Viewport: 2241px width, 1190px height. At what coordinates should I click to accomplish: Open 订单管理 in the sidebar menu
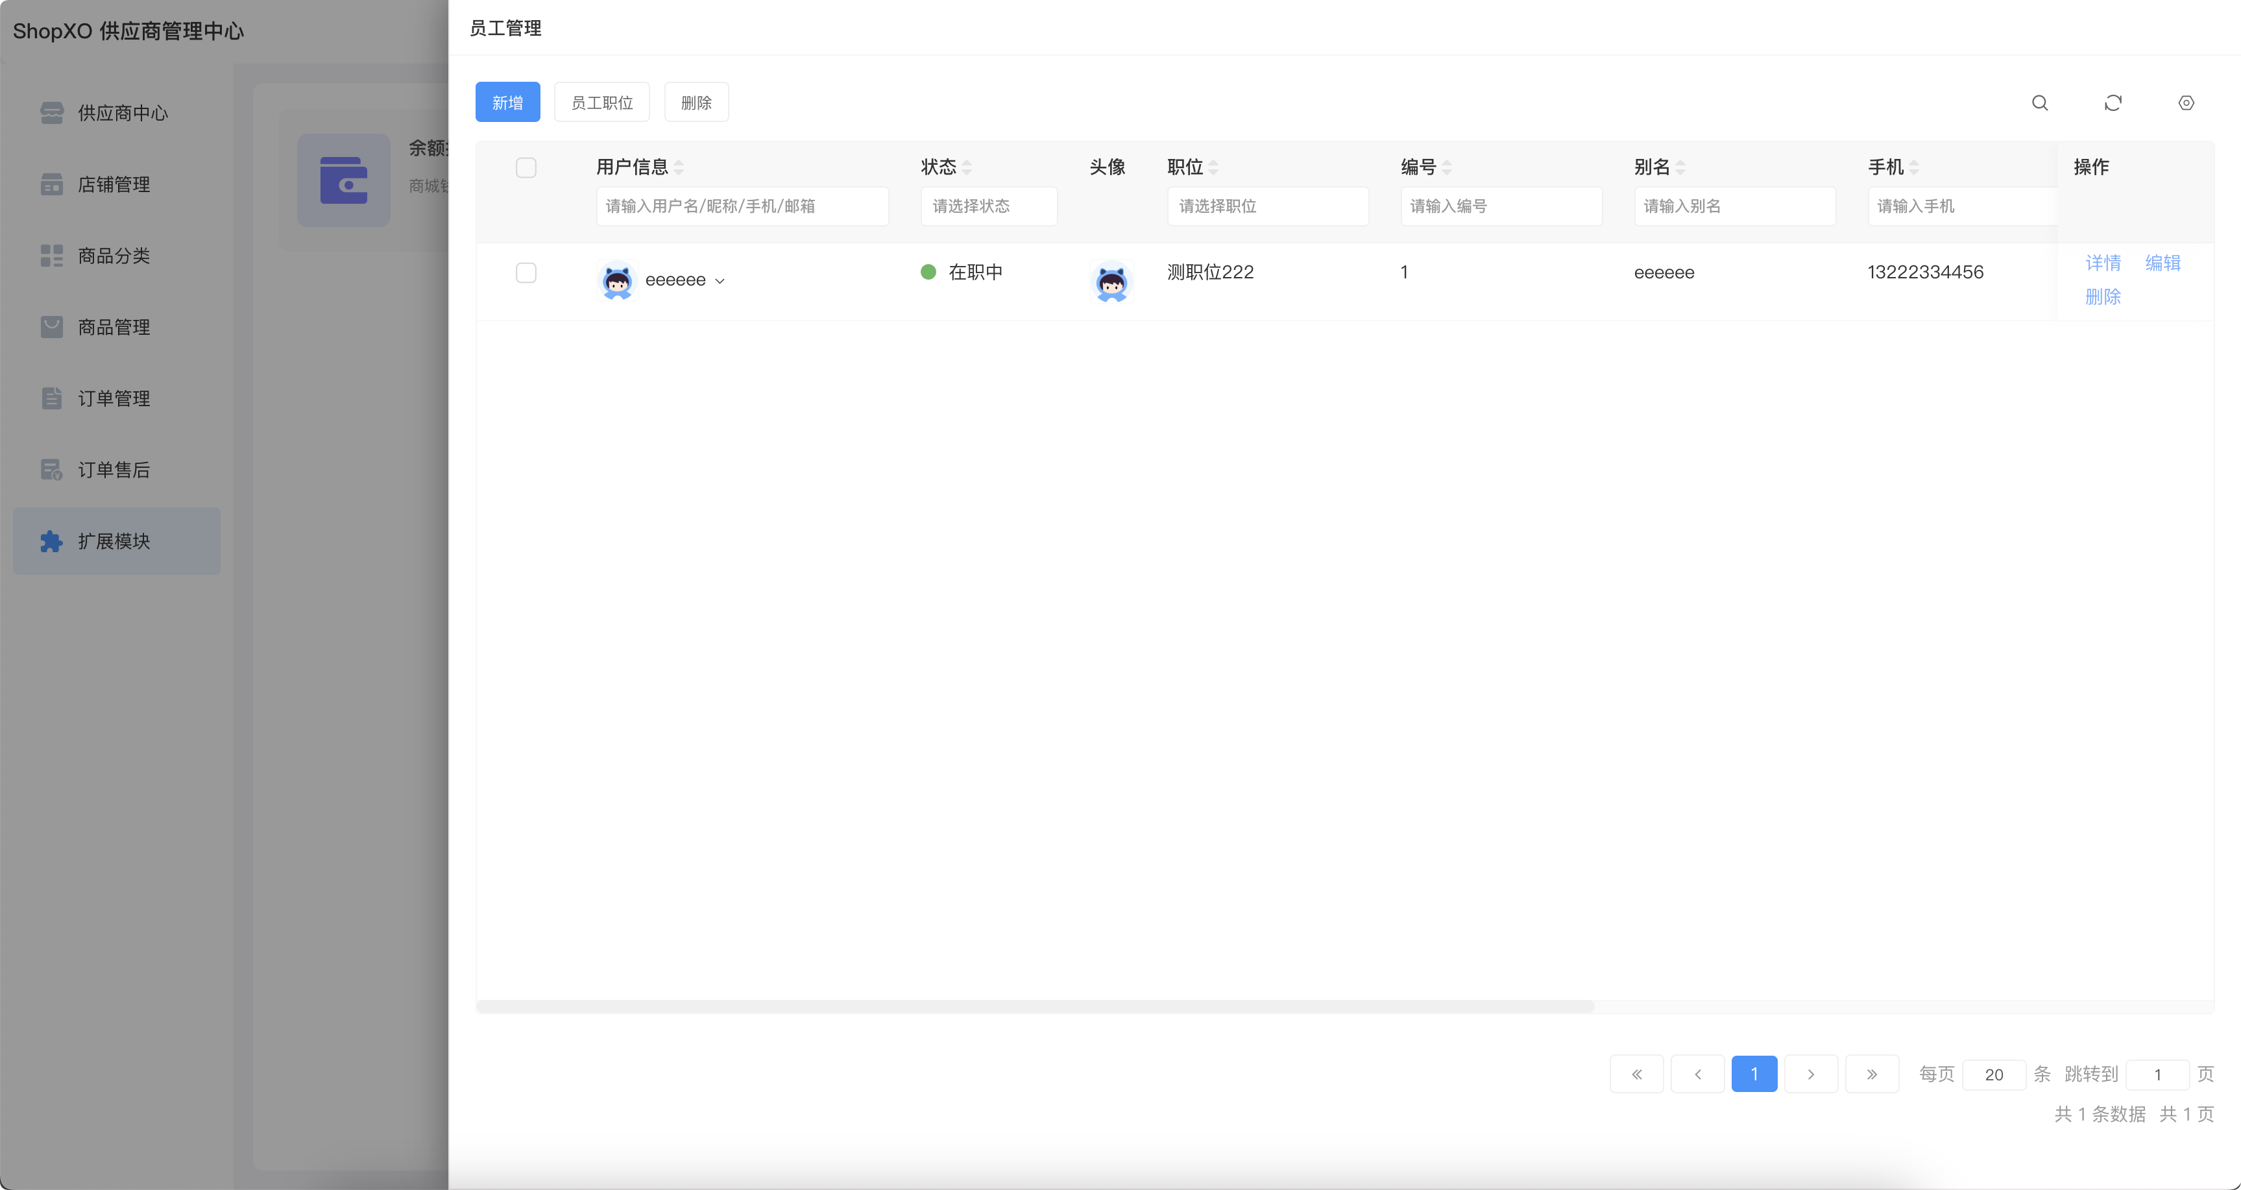click(x=114, y=398)
